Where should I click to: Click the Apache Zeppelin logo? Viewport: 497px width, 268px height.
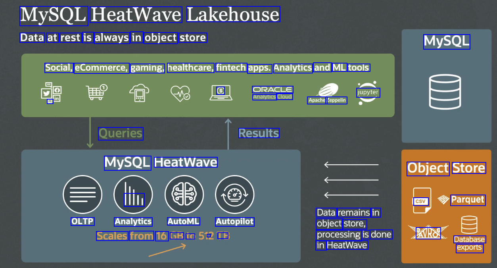(x=328, y=94)
